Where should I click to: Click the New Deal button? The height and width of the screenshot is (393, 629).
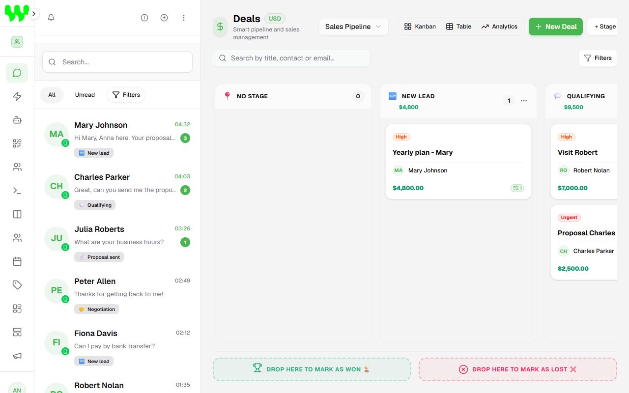point(556,27)
